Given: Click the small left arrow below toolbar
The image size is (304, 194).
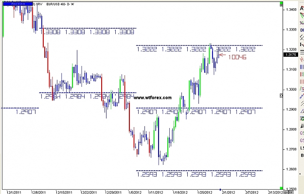Looking at the screenshot, I should (301, 174).
